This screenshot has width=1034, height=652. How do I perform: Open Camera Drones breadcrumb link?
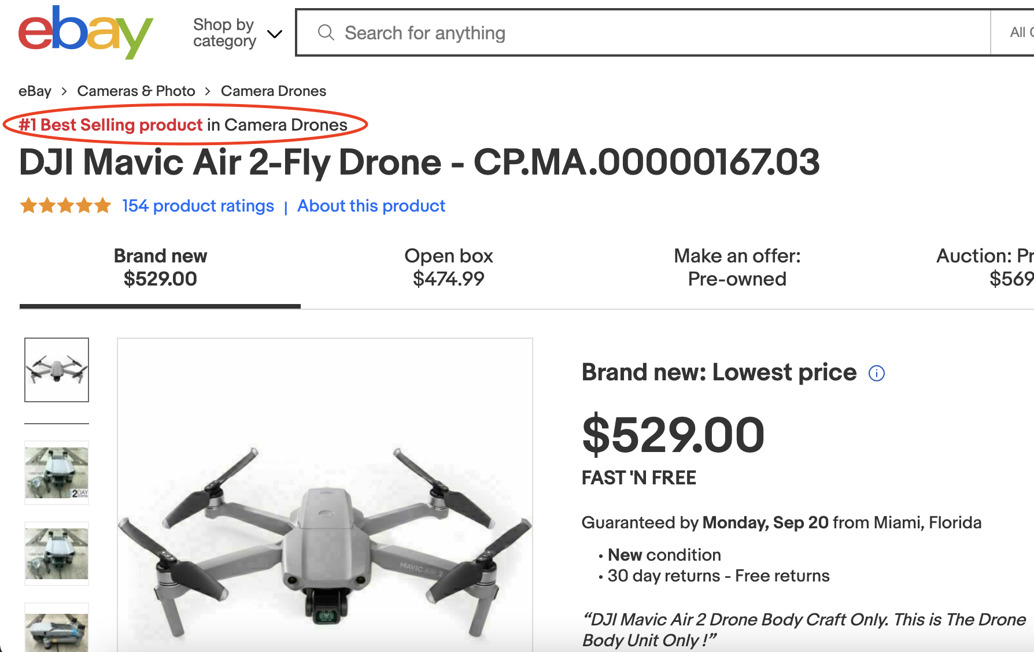pyautogui.click(x=274, y=91)
